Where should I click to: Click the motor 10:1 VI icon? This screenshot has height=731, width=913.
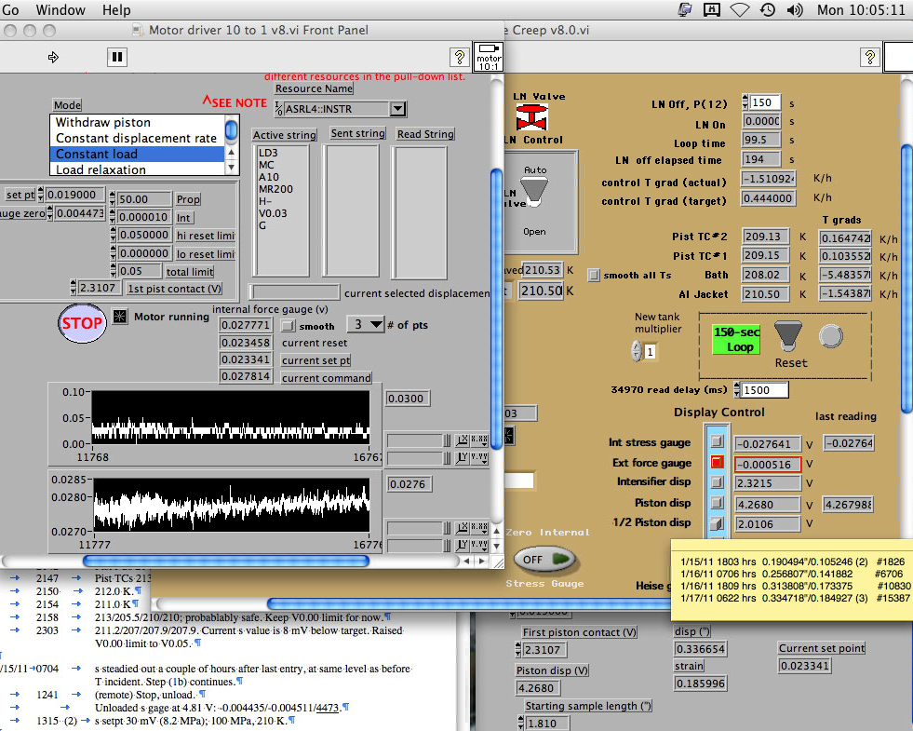[488, 58]
